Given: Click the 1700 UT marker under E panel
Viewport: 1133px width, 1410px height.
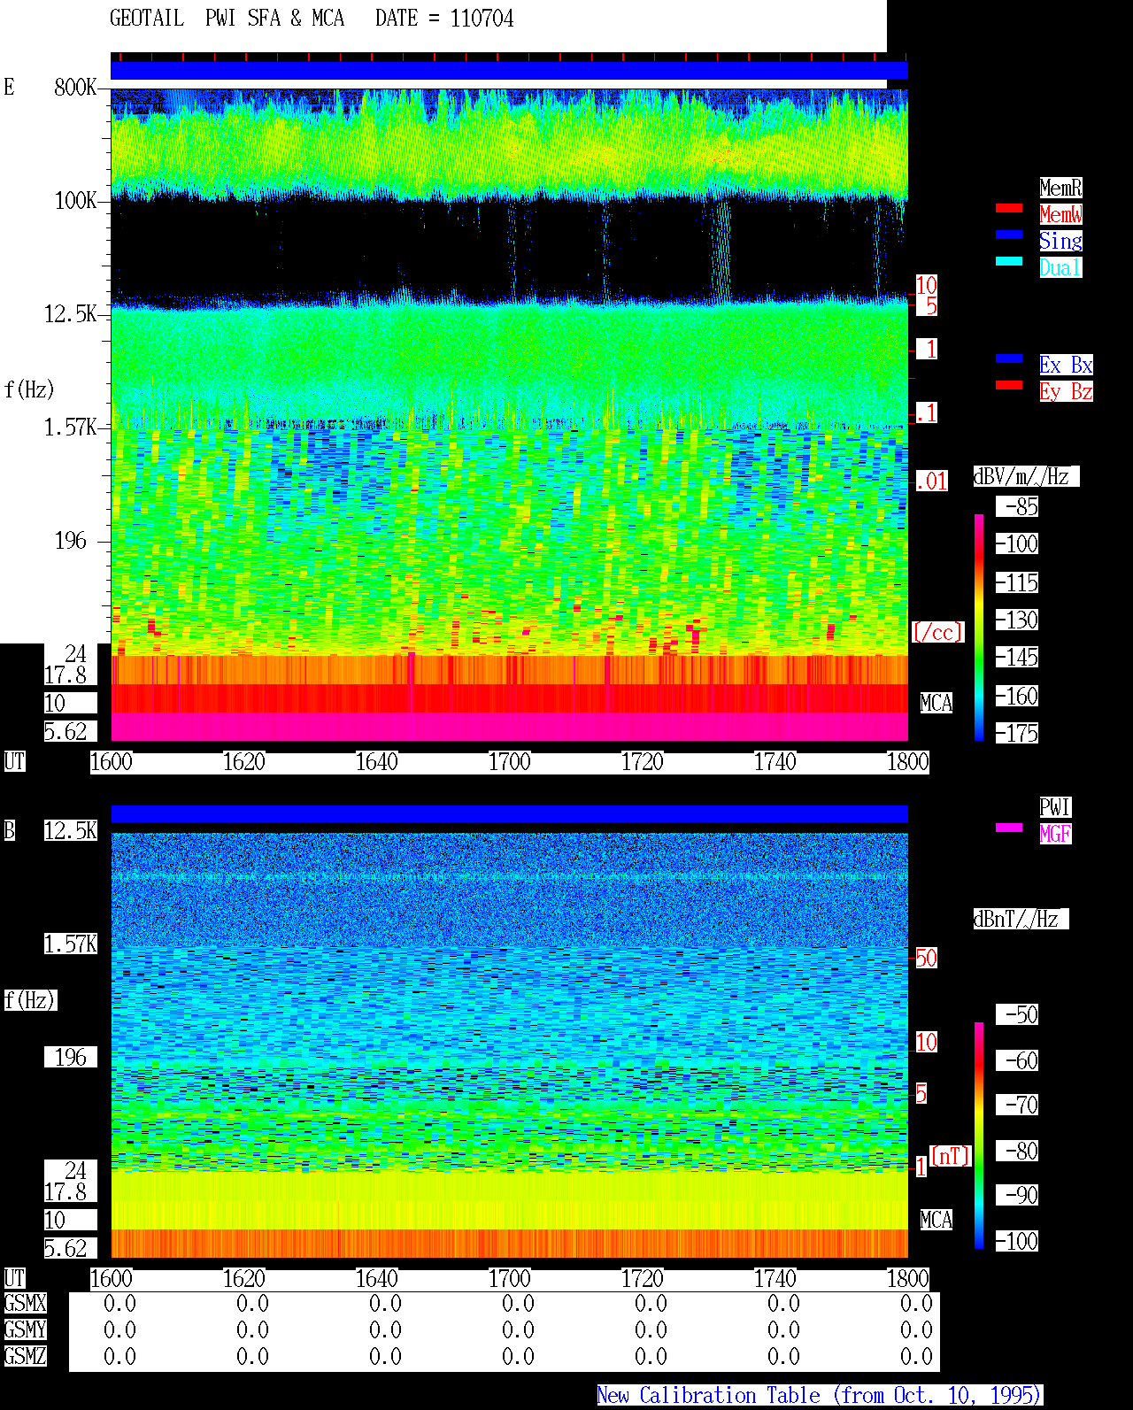Looking at the screenshot, I should 510,762.
